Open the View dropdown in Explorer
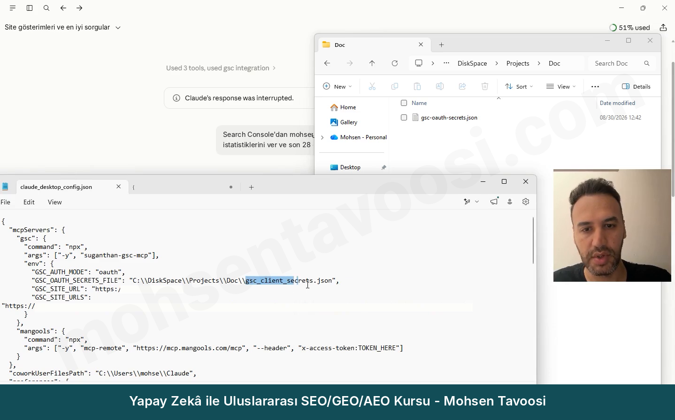 click(561, 86)
